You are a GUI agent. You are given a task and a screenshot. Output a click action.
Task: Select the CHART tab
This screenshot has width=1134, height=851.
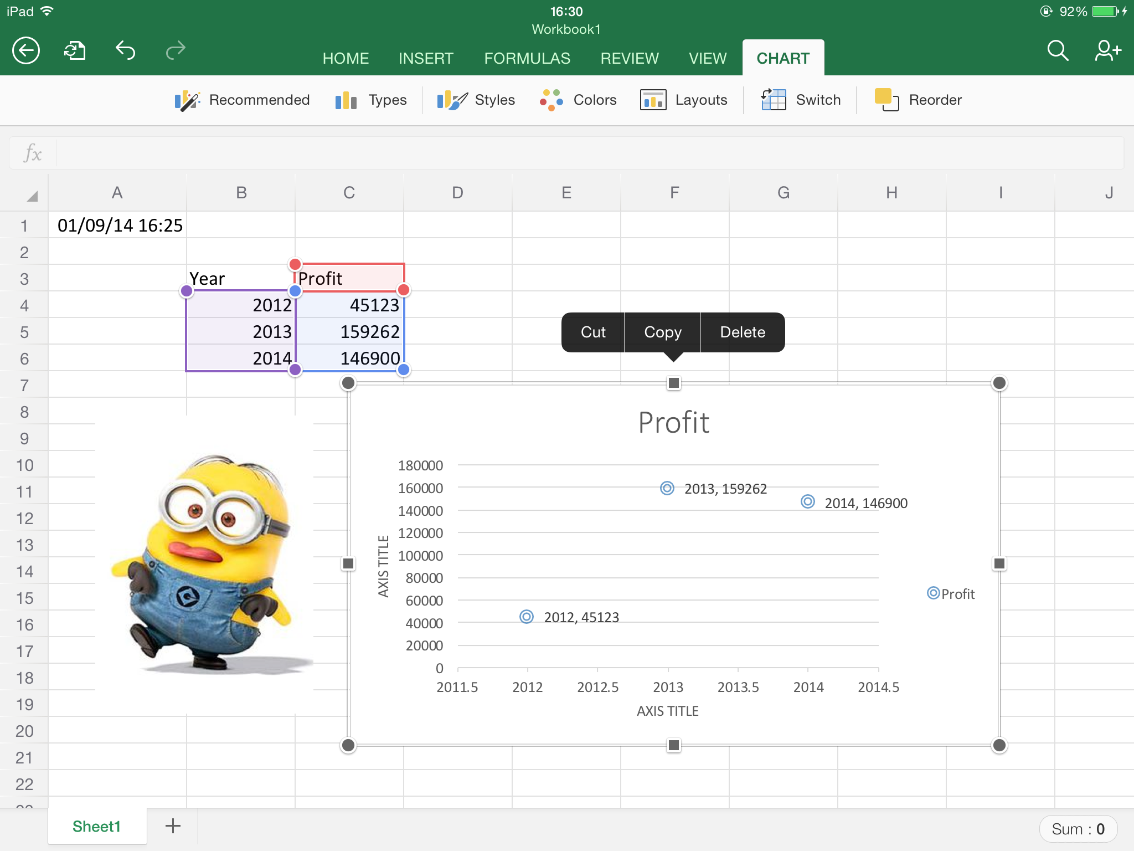pyautogui.click(x=783, y=58)
